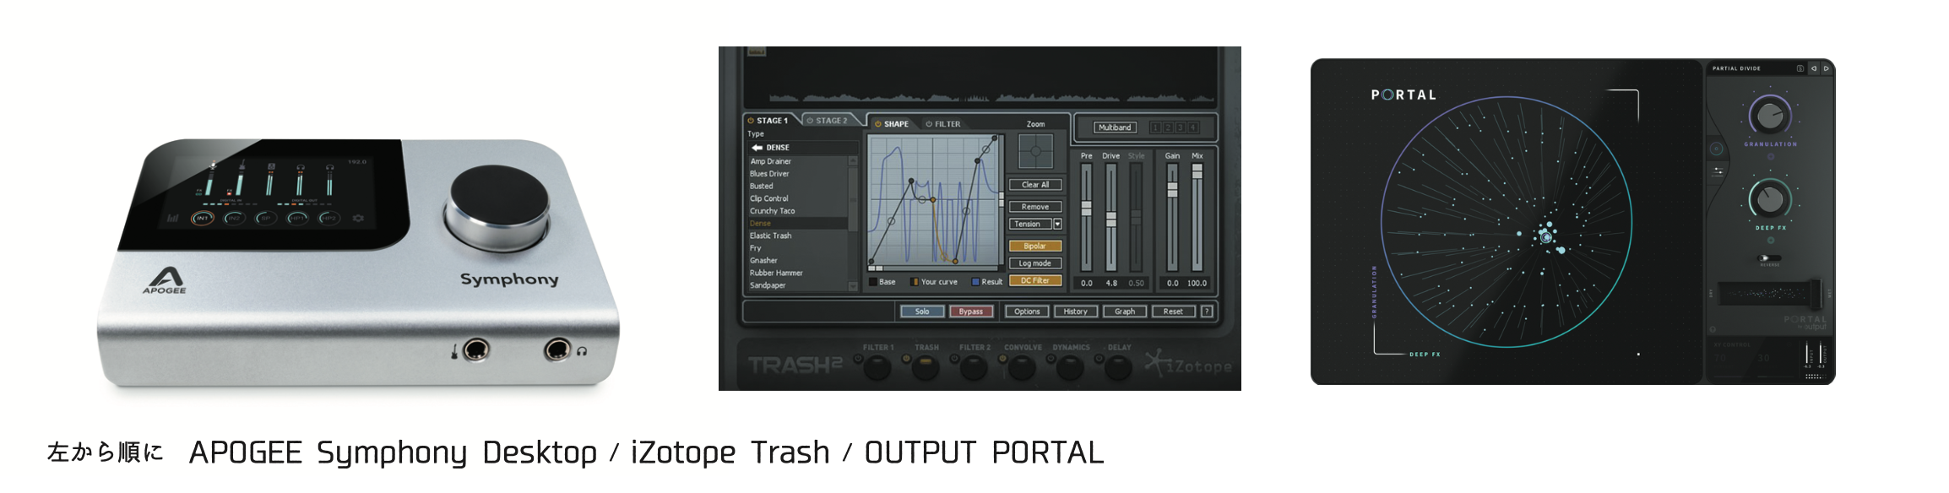Click next preset arrow in Portal header

(1826, 68)
